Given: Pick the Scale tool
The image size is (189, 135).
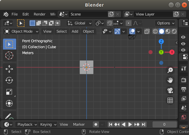Looking at the screenshot, I should tap(9, 92).
